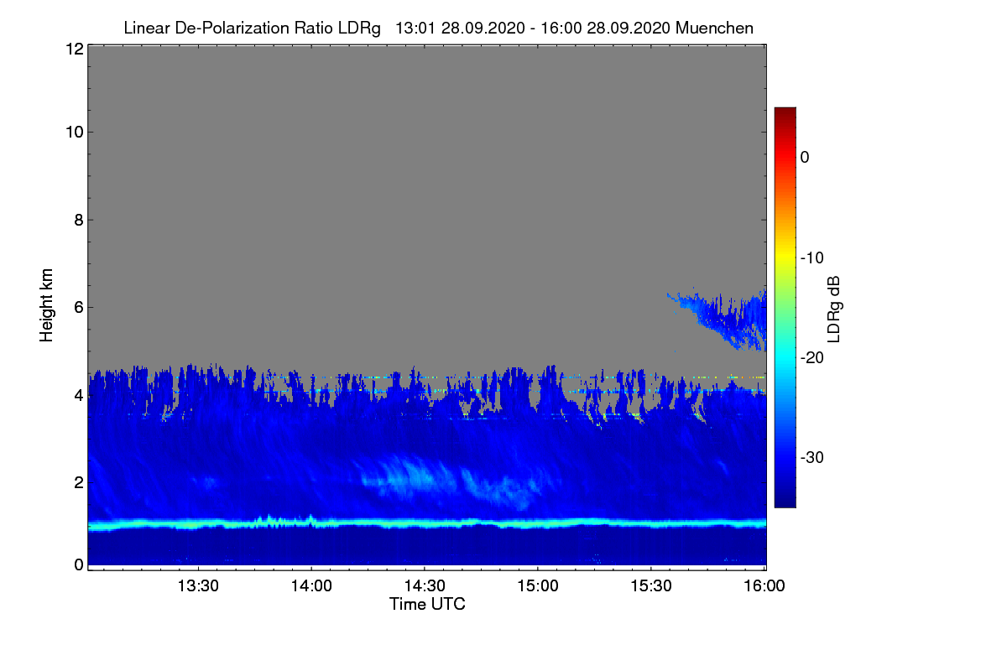Click the 15:00 time tick label
This screenshot has height=671, width=1007.
pyautogui.click(x=537, y=587)
